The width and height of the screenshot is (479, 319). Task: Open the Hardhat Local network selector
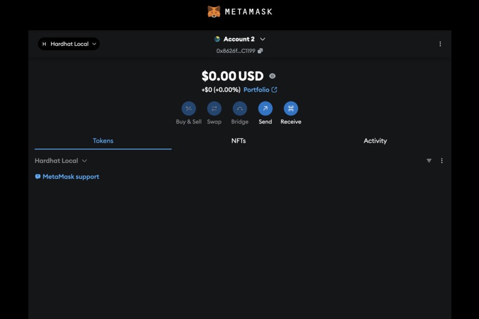coord(69,44)
